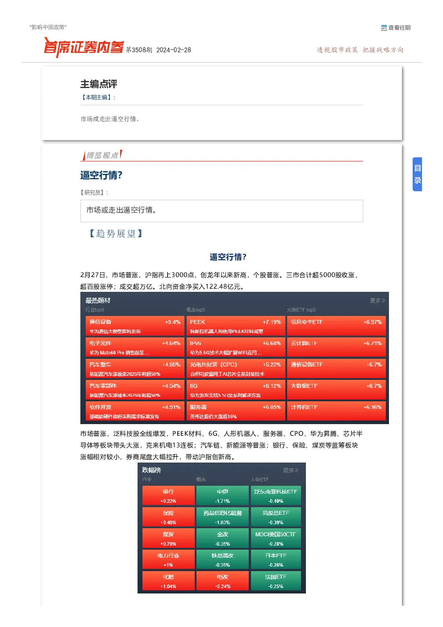This screenshot has width=443, height=627.
Task: Click the 煤炭 +0.79% tile
Action: pyautogui.click(x=168, y=539)
